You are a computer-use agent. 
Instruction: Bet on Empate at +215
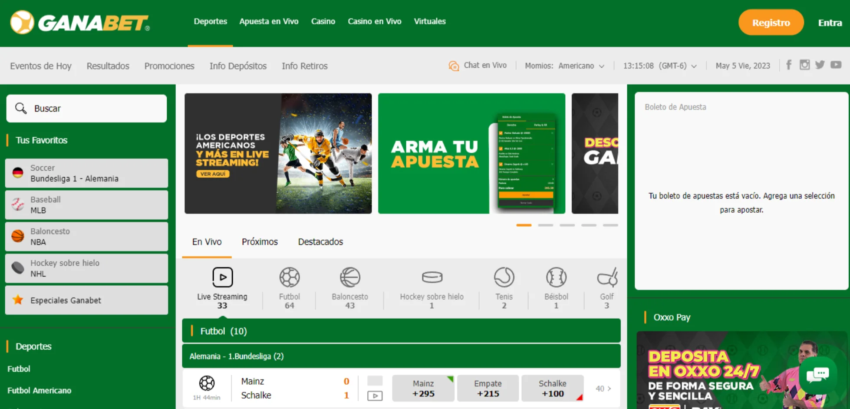(488, 389)
